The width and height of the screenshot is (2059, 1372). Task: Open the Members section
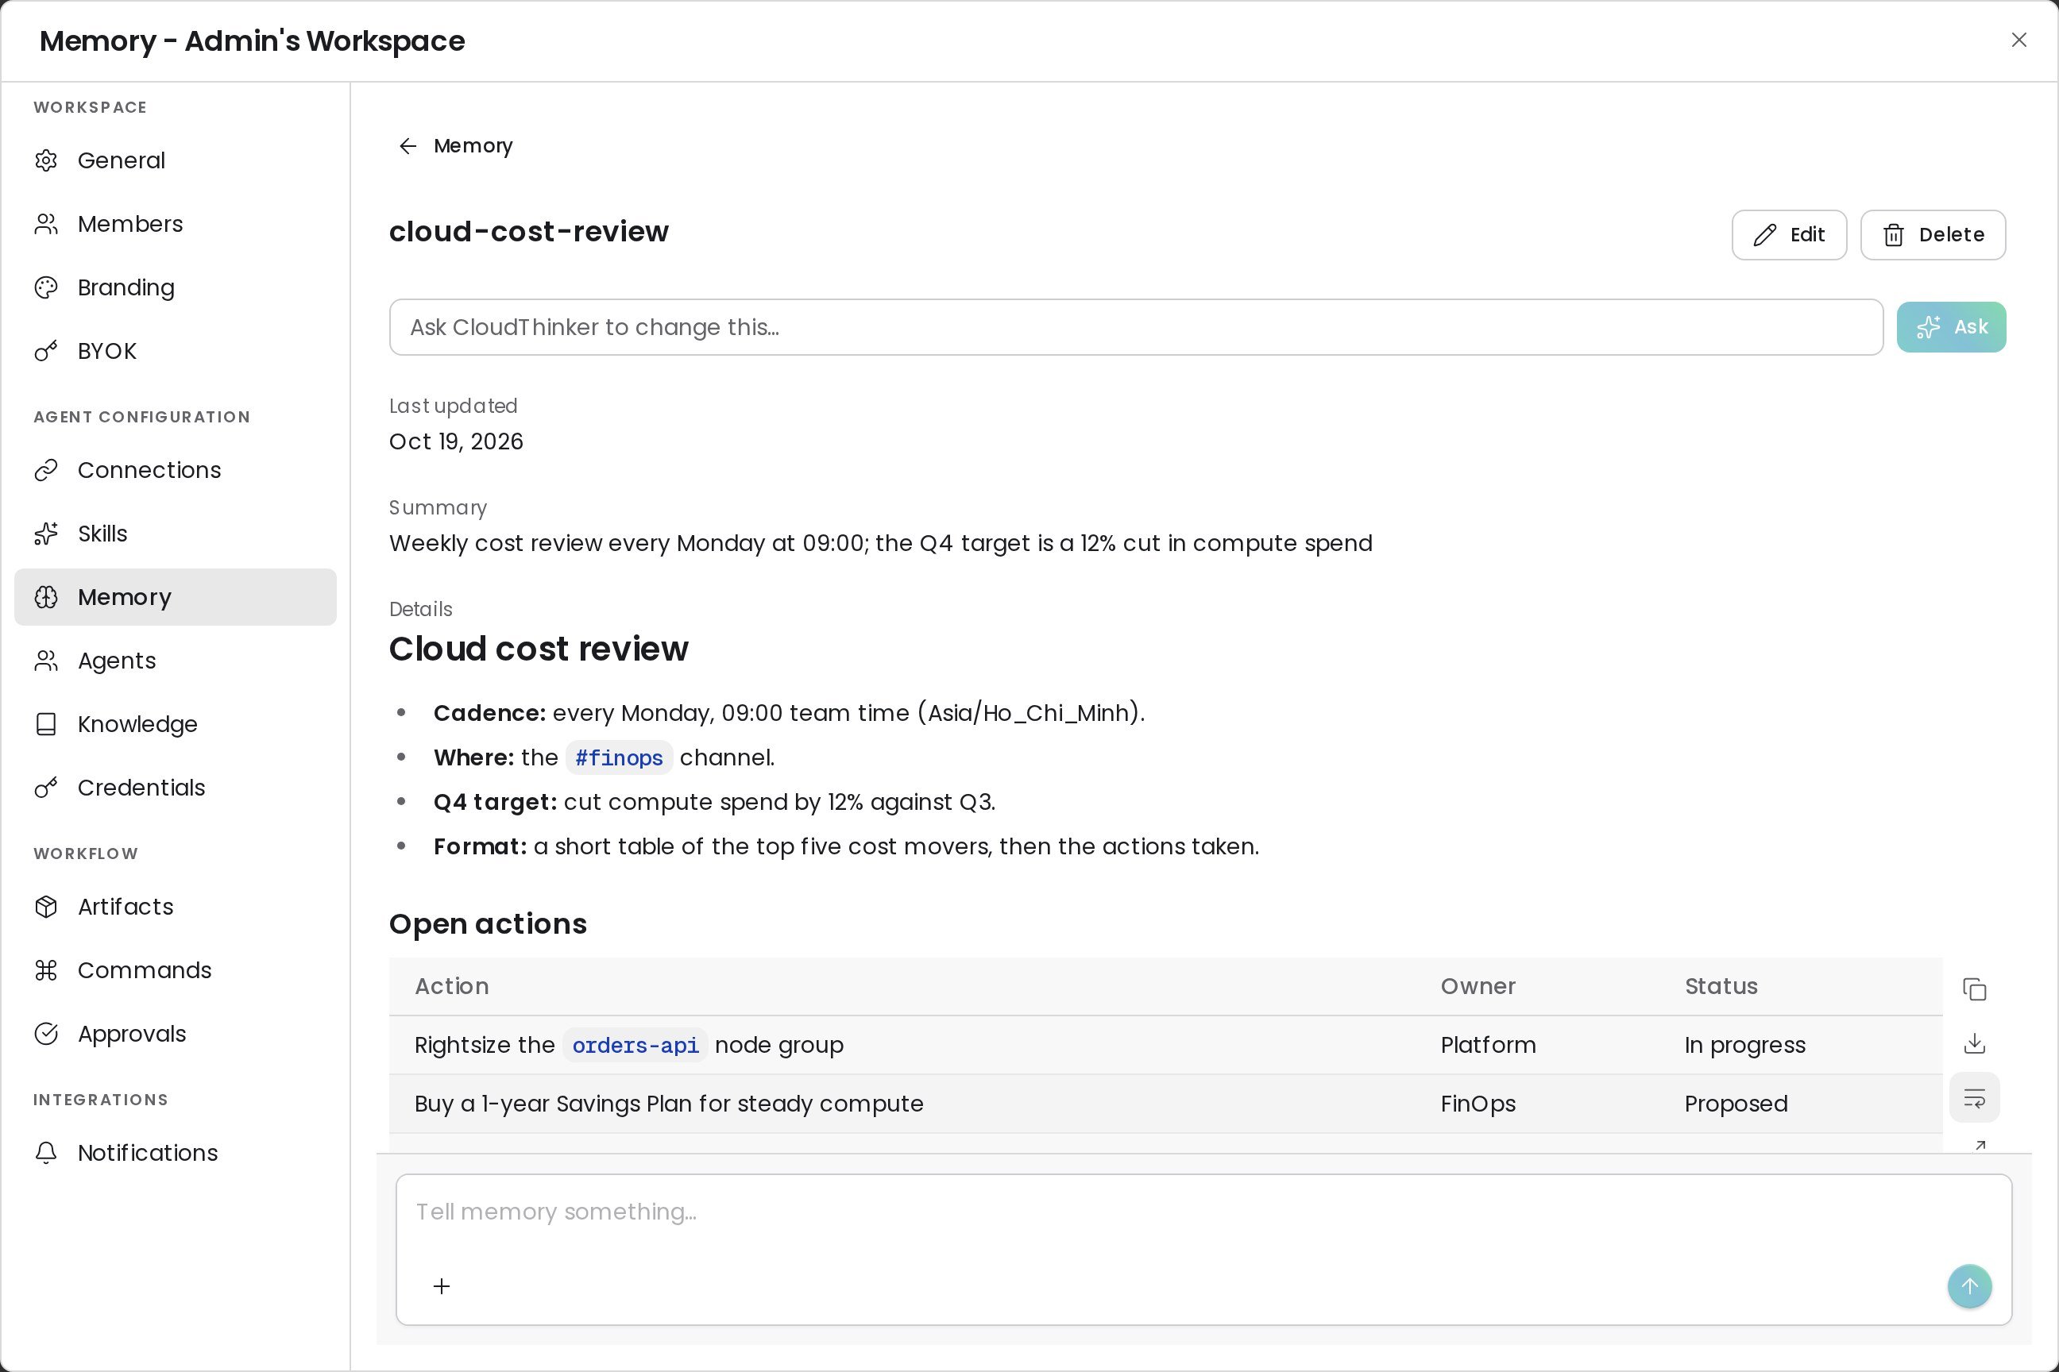pyautogui.click(x=175, y=224)
